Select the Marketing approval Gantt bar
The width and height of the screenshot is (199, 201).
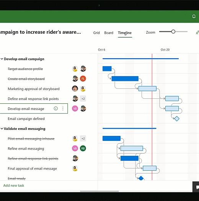(147, 88)
